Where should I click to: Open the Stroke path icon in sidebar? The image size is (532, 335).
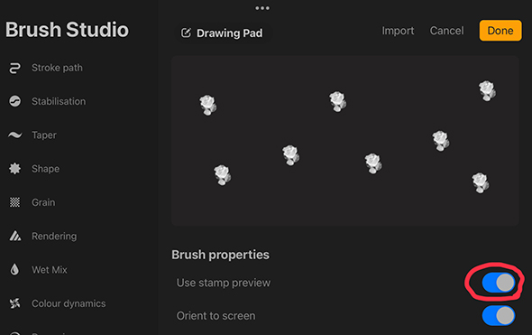click(14, 68)
